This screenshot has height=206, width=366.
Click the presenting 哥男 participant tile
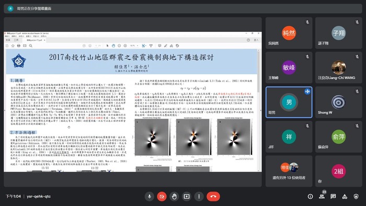click(x=289, y=102)
